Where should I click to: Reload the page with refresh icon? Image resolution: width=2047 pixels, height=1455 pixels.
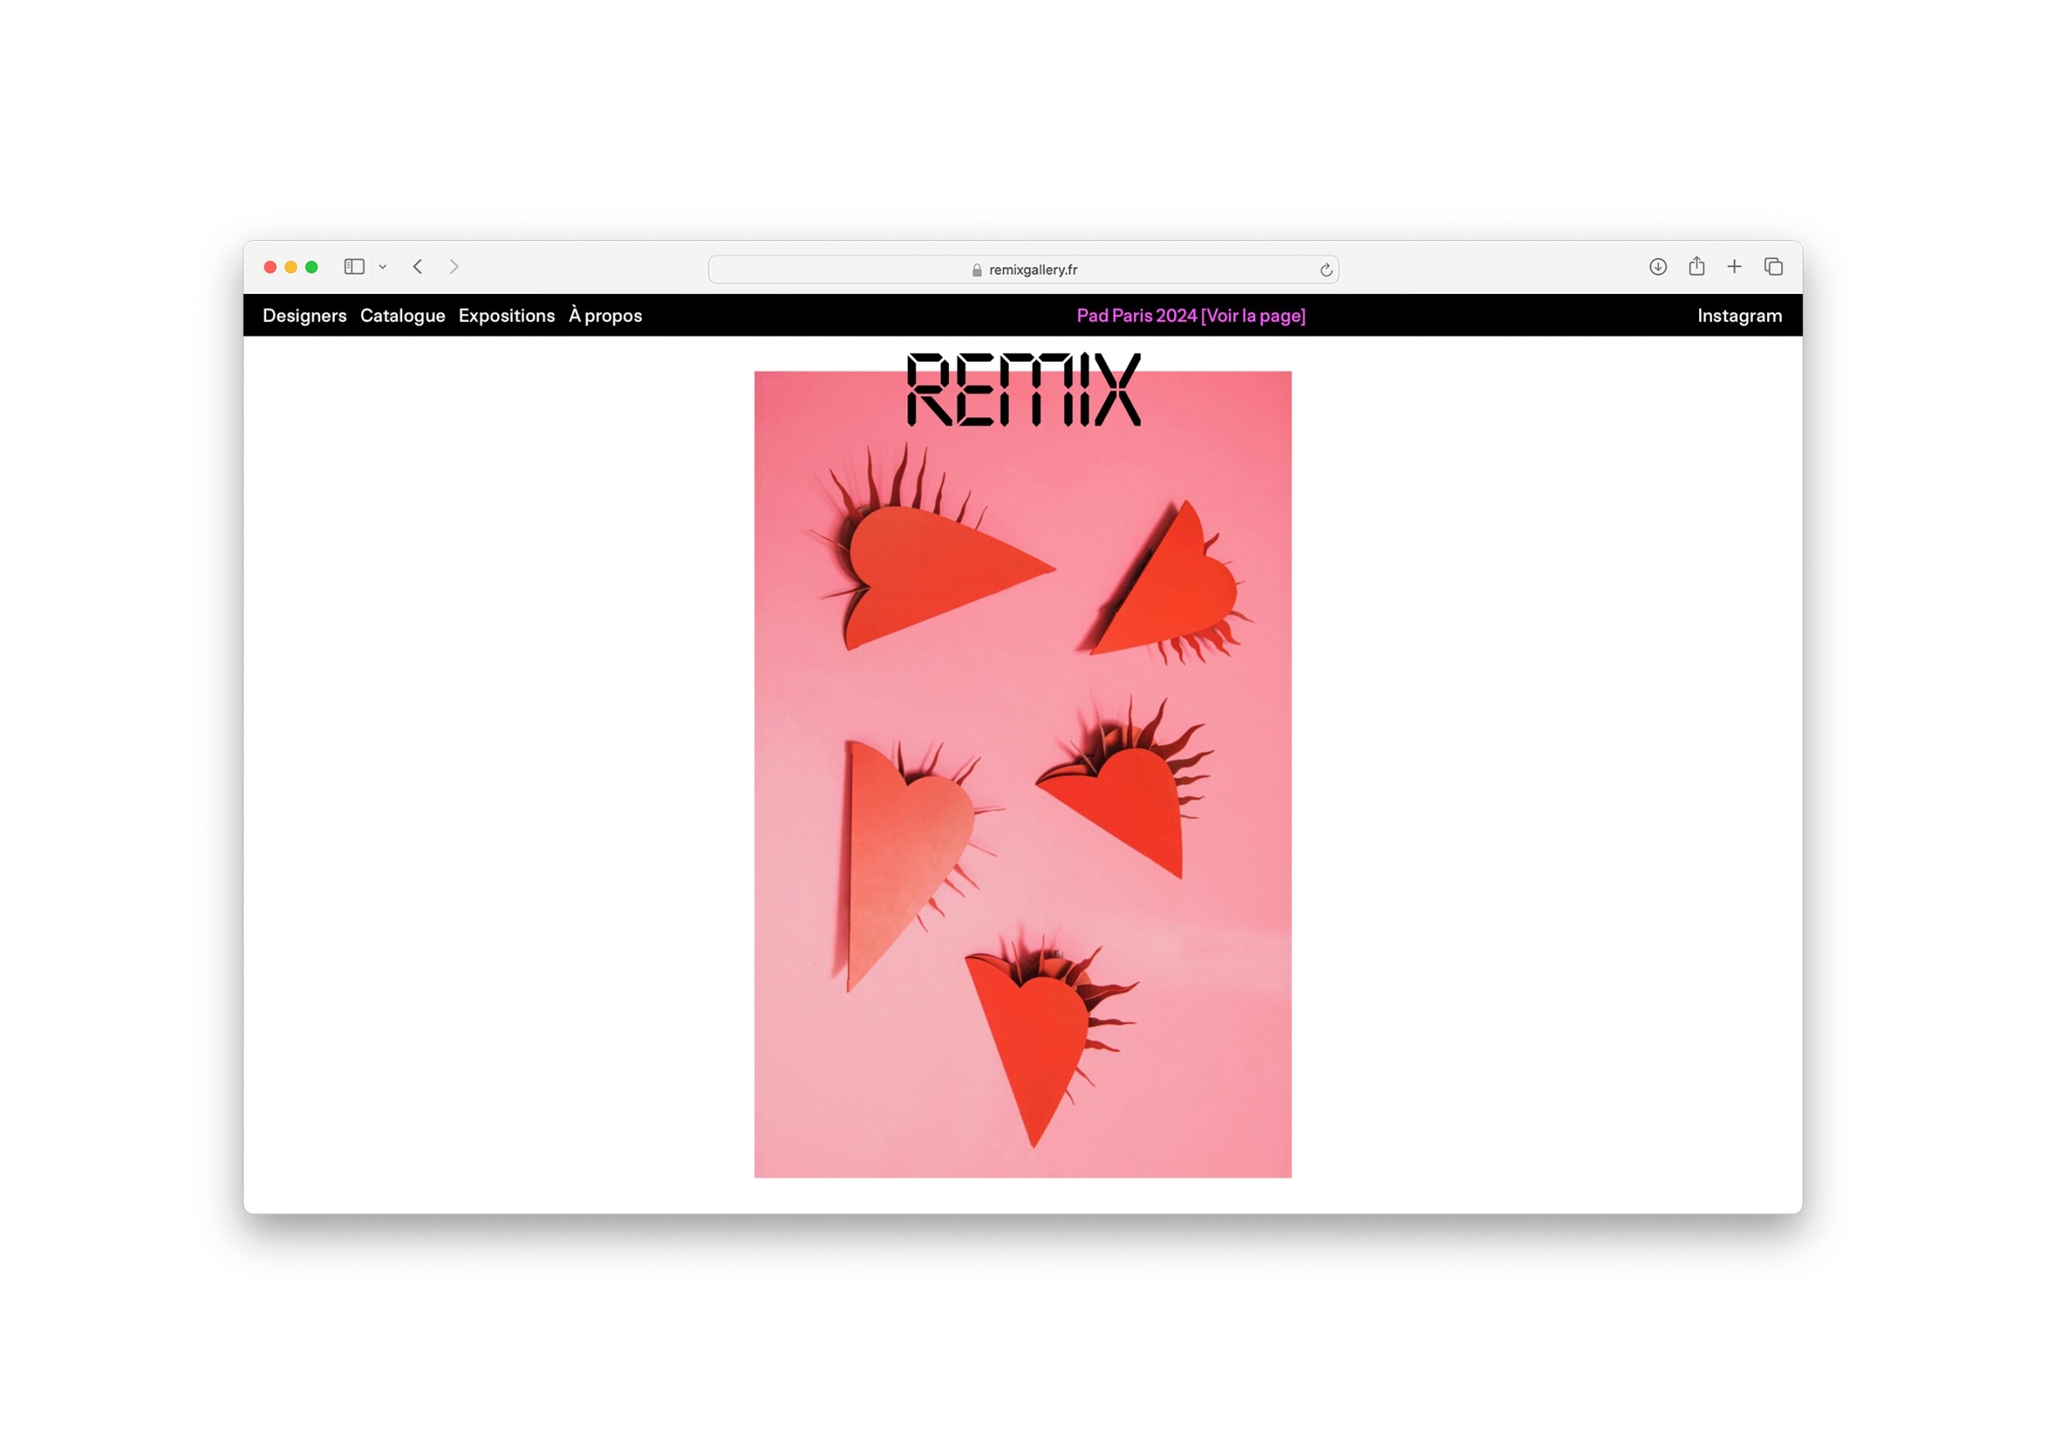coord(1326,269)
